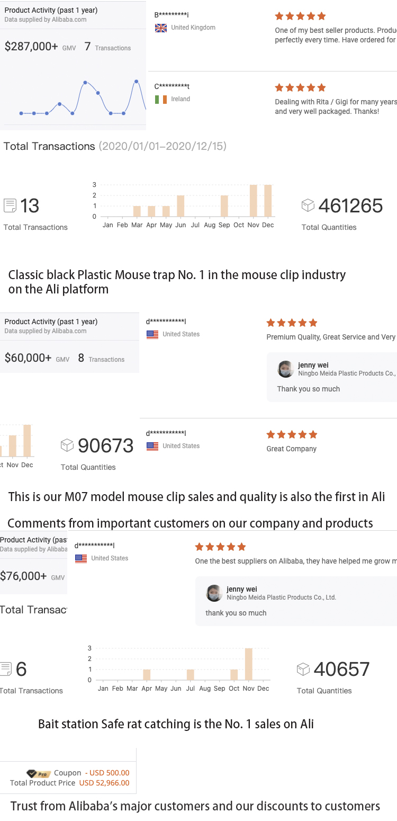Viewport: 397px width, 821px height.
Task: Click the Pro coupon badge icon
Action: (x=39, y=773)
